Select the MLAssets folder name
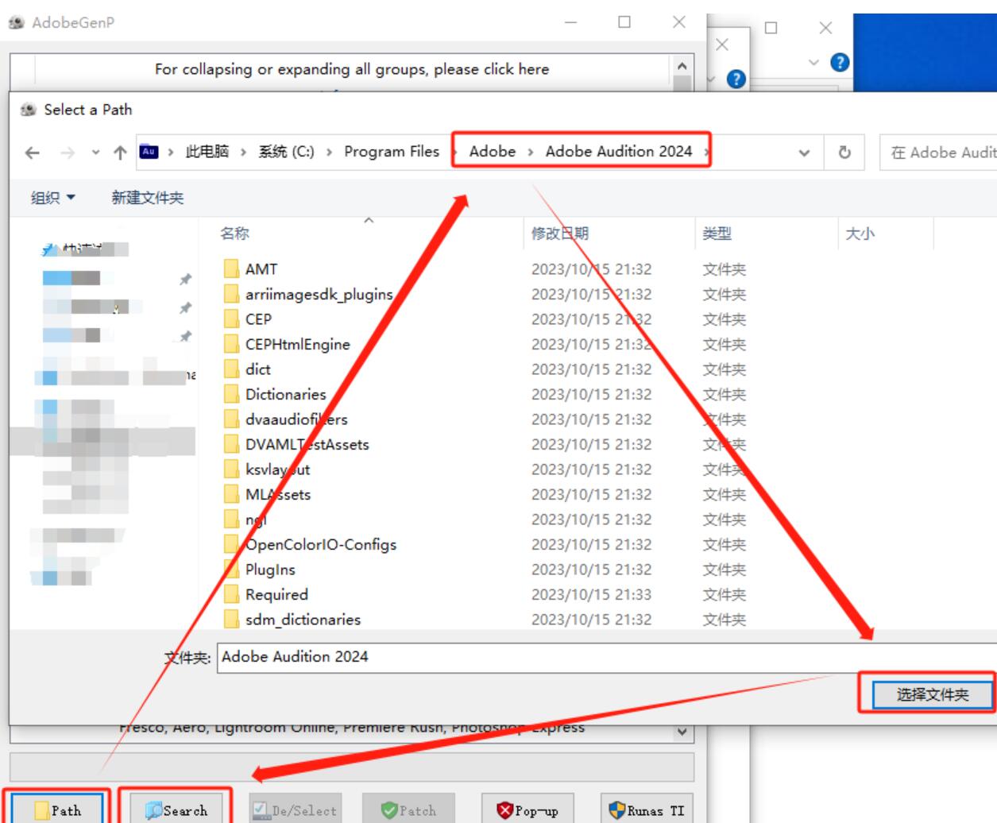 point(278,494)
